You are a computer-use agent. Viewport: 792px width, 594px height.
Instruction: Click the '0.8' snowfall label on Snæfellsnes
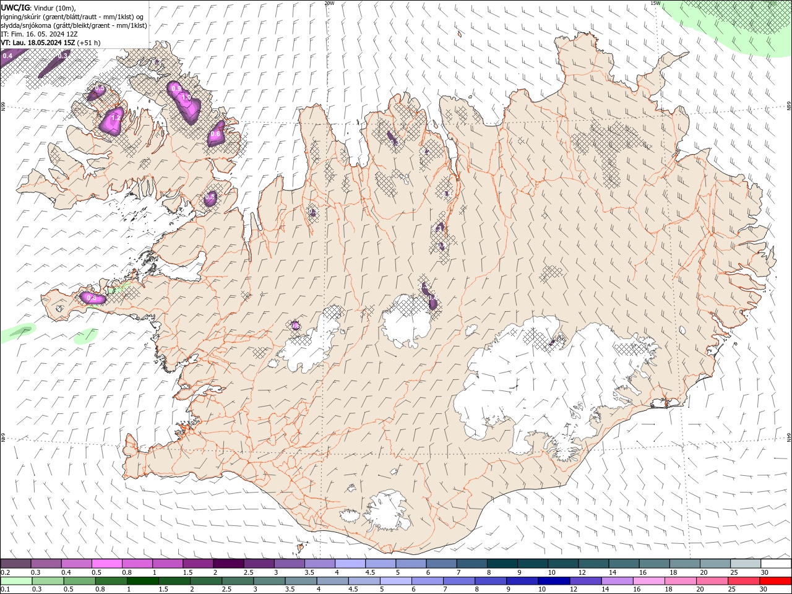[92, 298]
